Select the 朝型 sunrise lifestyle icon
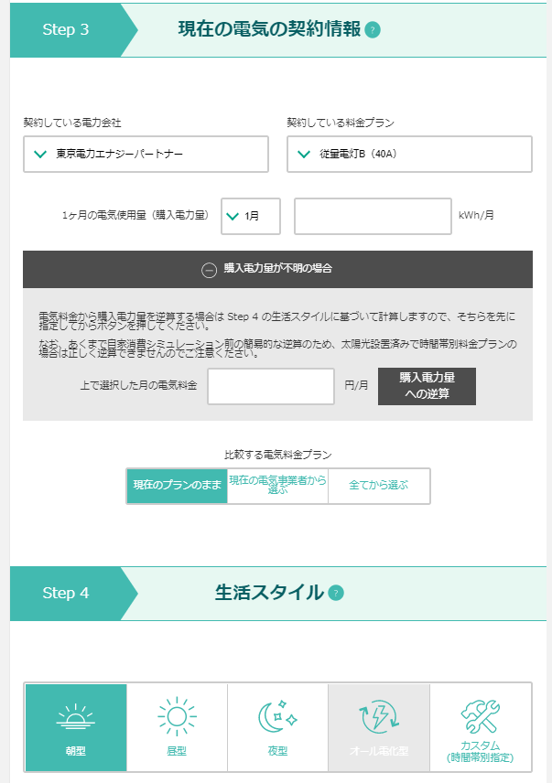 tap(76, 716)
